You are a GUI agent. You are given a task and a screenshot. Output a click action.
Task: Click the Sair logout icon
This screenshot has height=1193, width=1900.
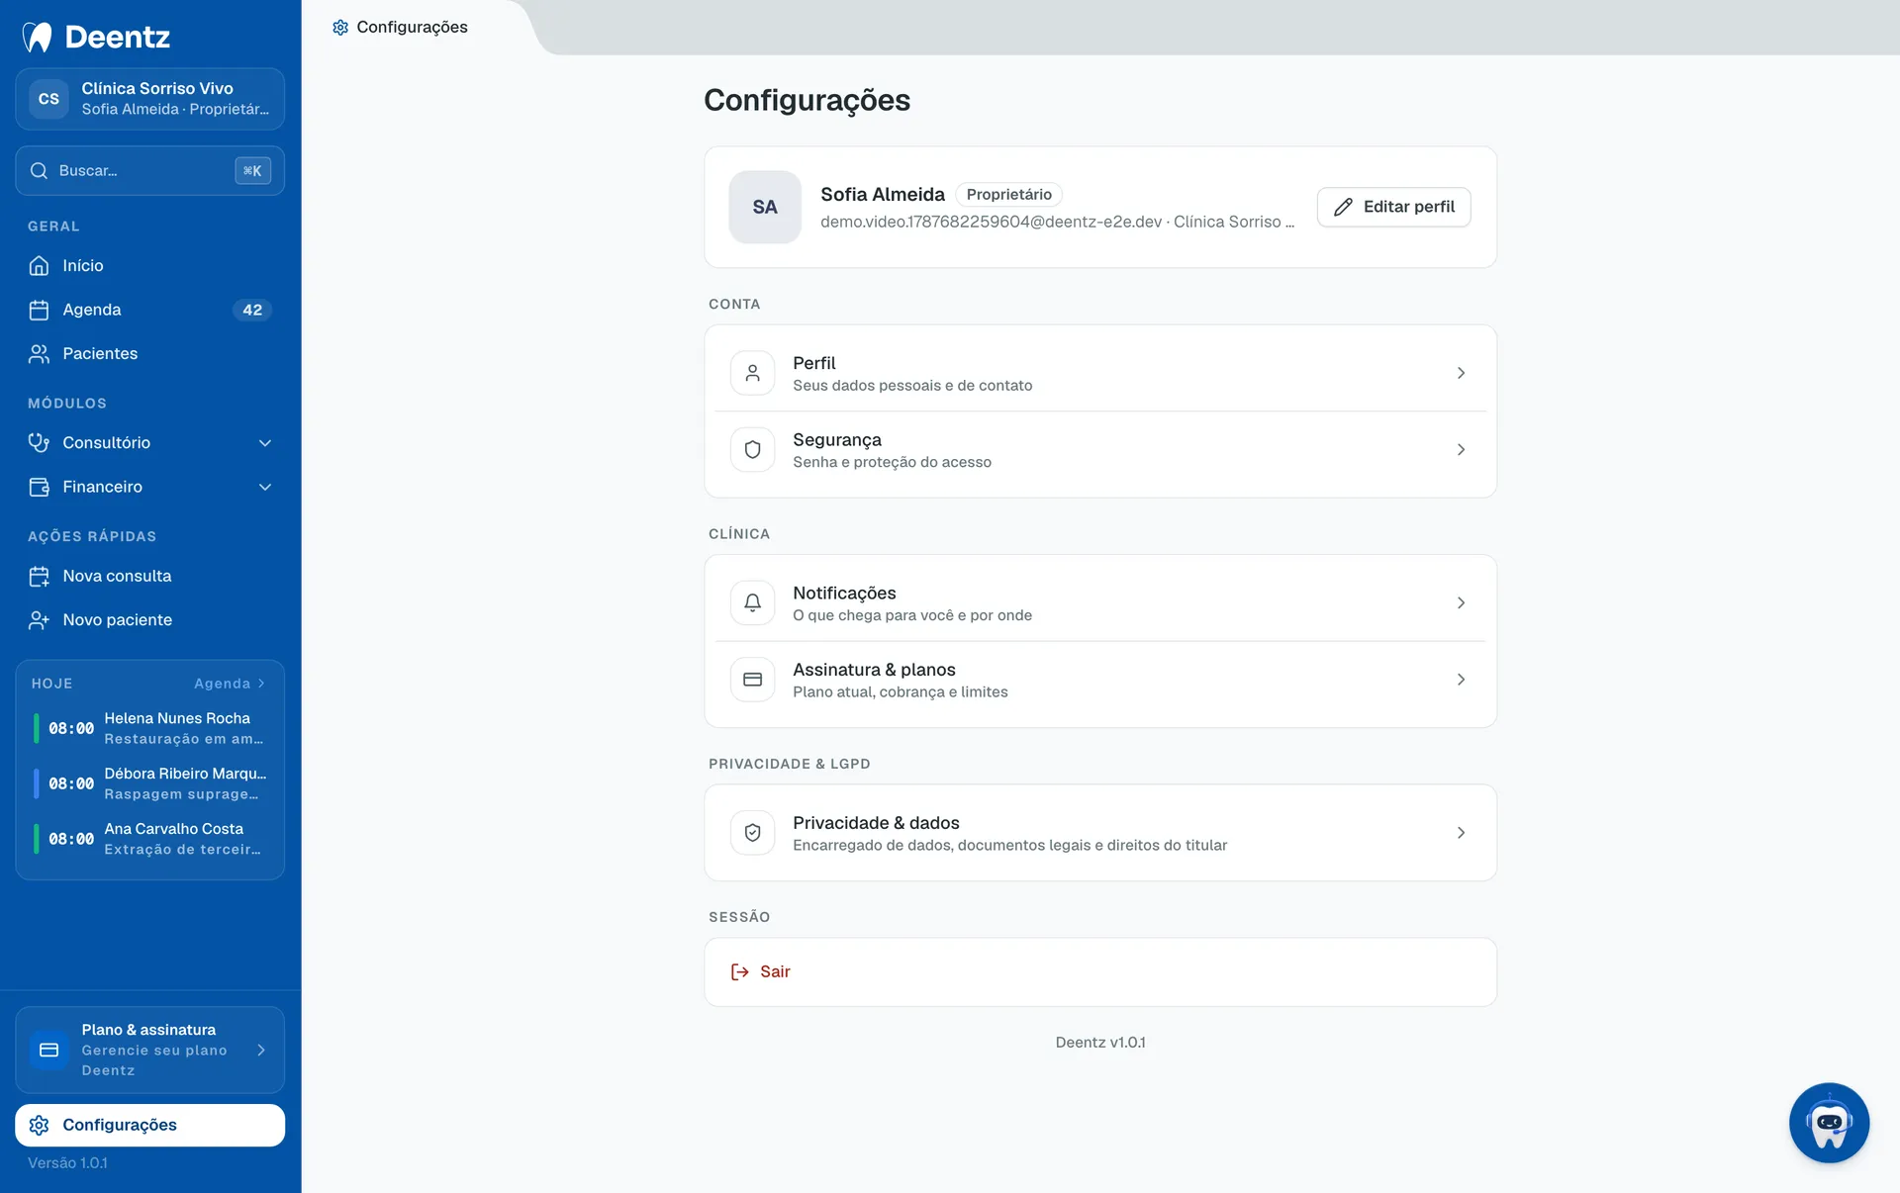pyautogui.click(x=739, y=971)
